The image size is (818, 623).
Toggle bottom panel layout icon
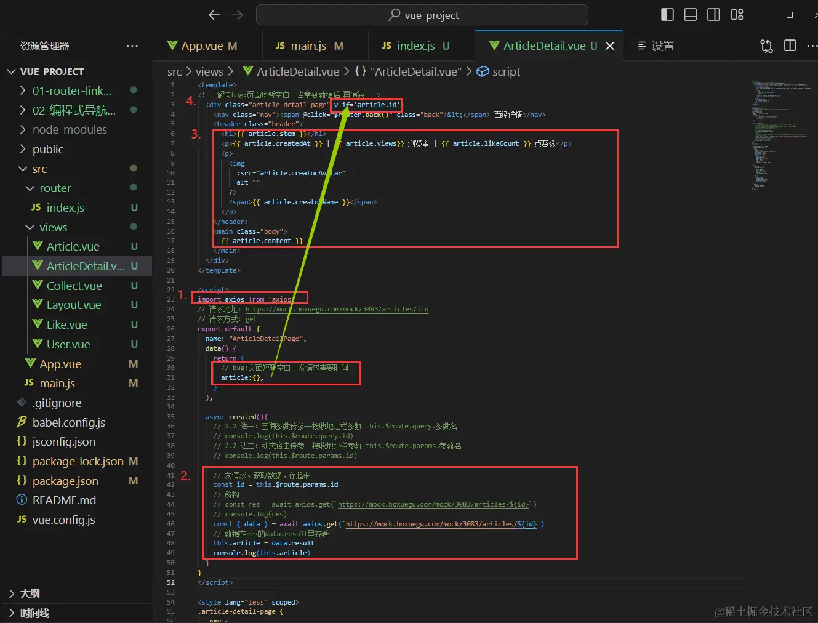pyautogui.click(x=691, y=15)
